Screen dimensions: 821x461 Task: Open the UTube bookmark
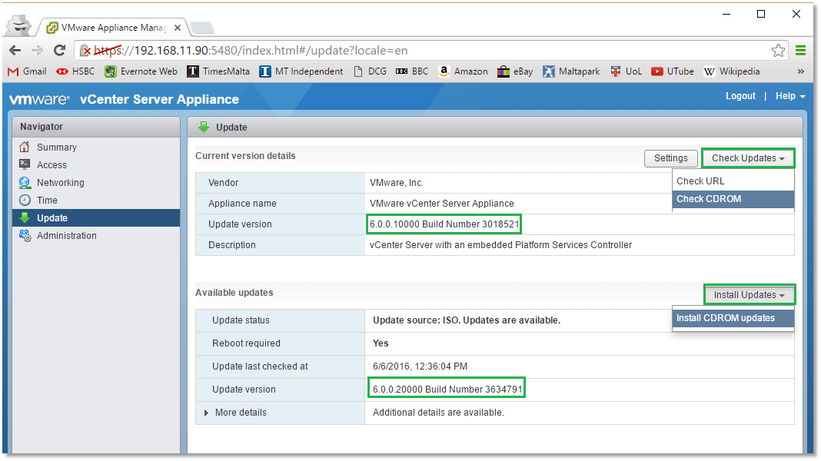(x=673, y=71)
